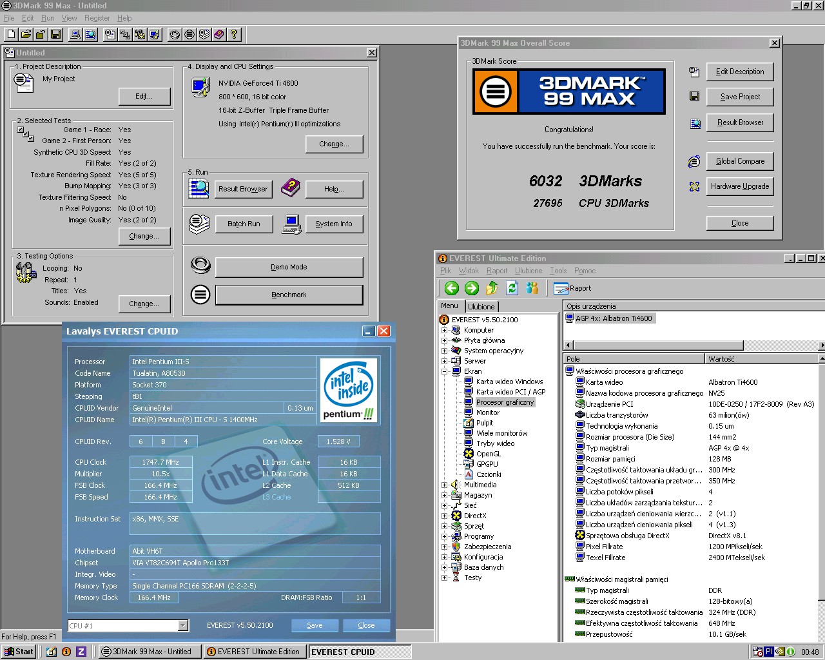825x660 pixels.
Task: Switch to 3DMark 99 Max taskbar button
Action: point(150,652)
